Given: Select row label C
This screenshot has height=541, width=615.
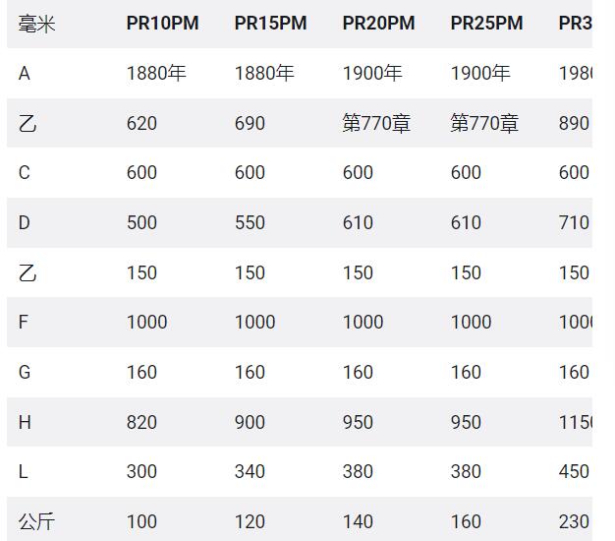Looking at the screenshot, I should (x=25, y=173).
